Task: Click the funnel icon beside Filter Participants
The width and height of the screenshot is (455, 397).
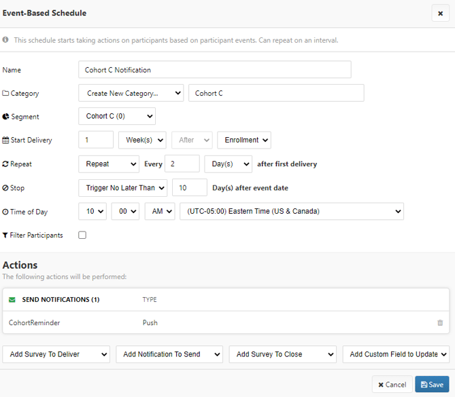Action: [5, 235]
